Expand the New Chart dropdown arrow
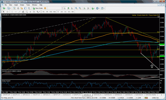Image resolution: width=166 pixels, height=100 pixels. 6,8
